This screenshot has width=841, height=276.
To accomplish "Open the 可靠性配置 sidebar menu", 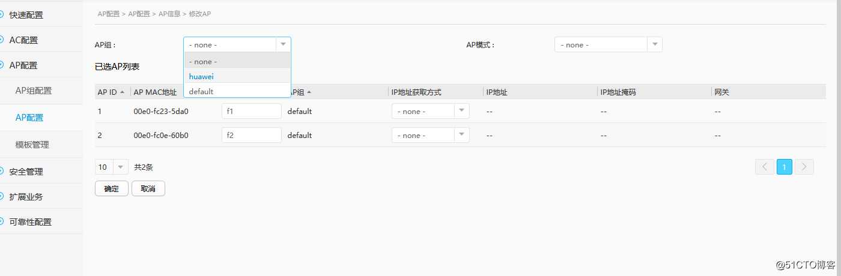I will (30, 221).
